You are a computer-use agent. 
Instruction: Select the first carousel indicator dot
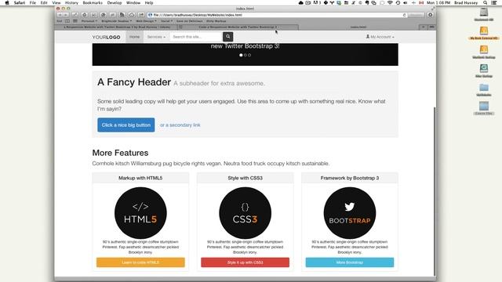click(241, 55)
